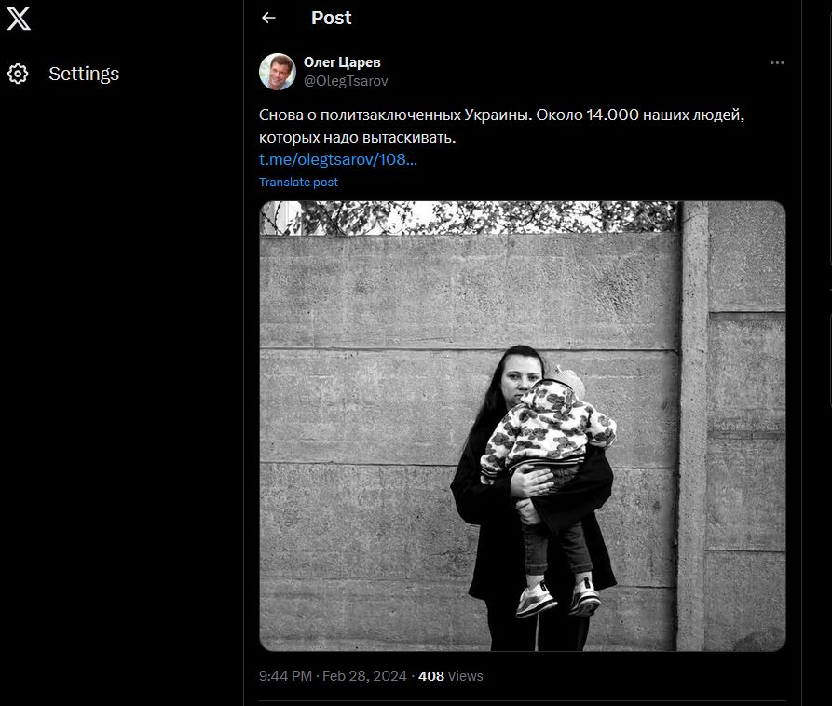
Task: Click the Views label beside 408
Action: point(466,676)
